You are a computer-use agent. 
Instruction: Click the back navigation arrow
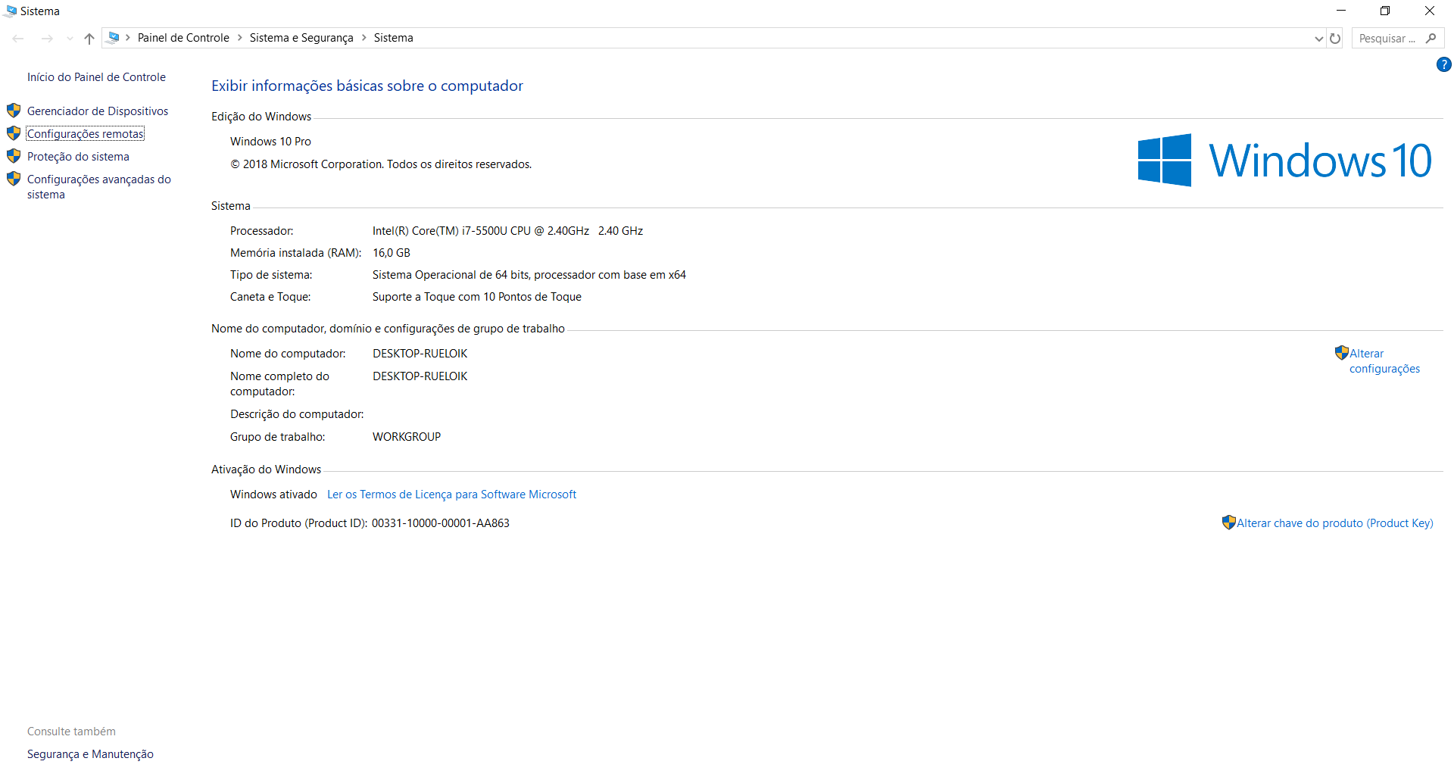coord(18,38)
